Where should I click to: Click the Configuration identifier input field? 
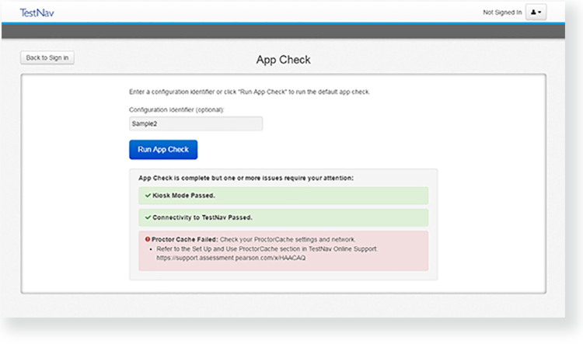coord(196,123)
